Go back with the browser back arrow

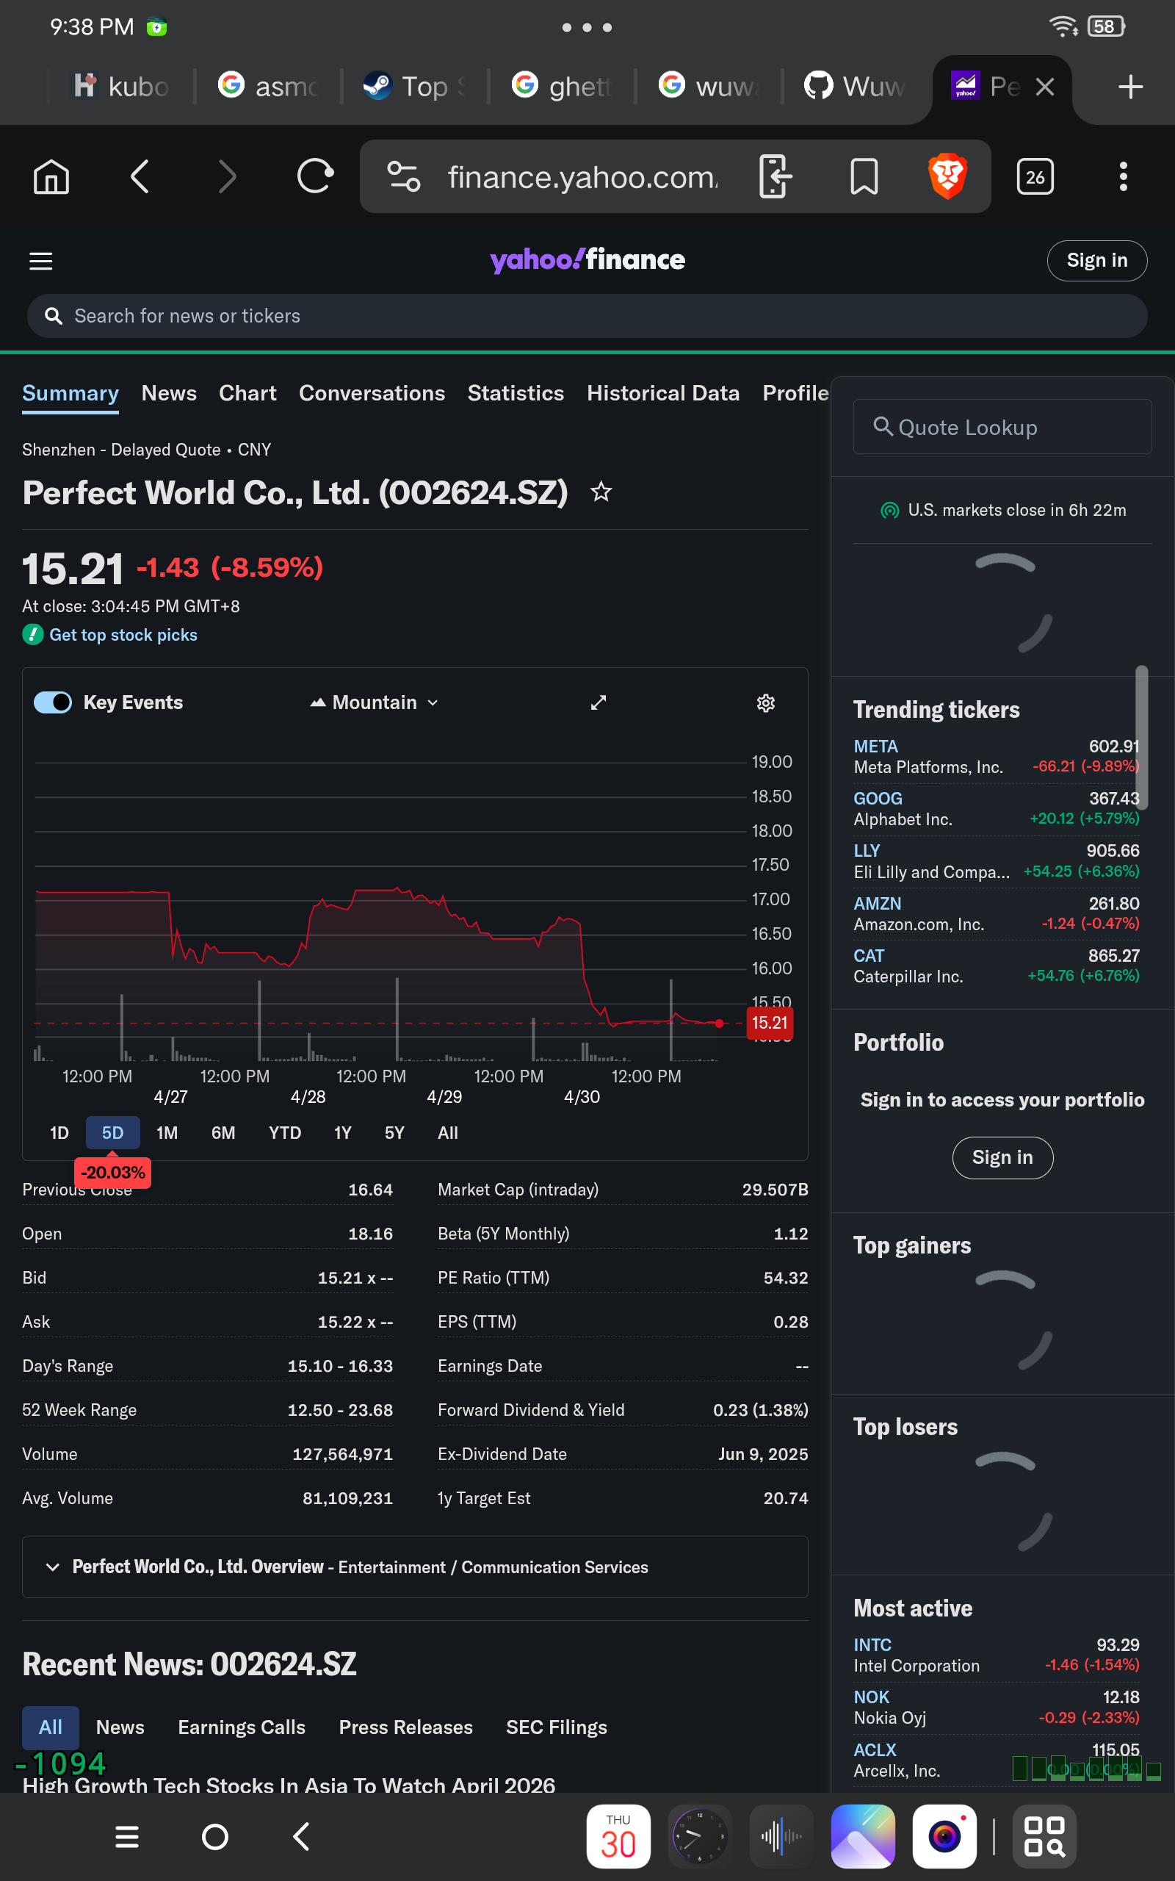(x=140, y=176)
